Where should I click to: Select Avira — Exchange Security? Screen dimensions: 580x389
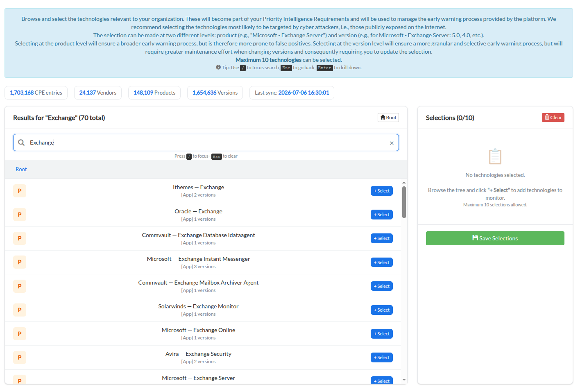click(382, 357)
